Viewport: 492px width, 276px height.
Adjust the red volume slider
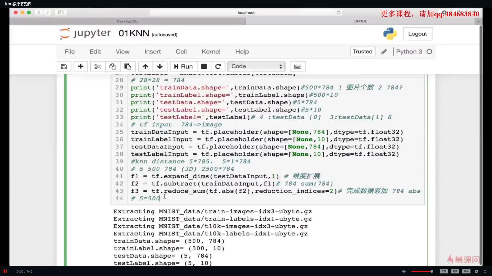[422, 271]
